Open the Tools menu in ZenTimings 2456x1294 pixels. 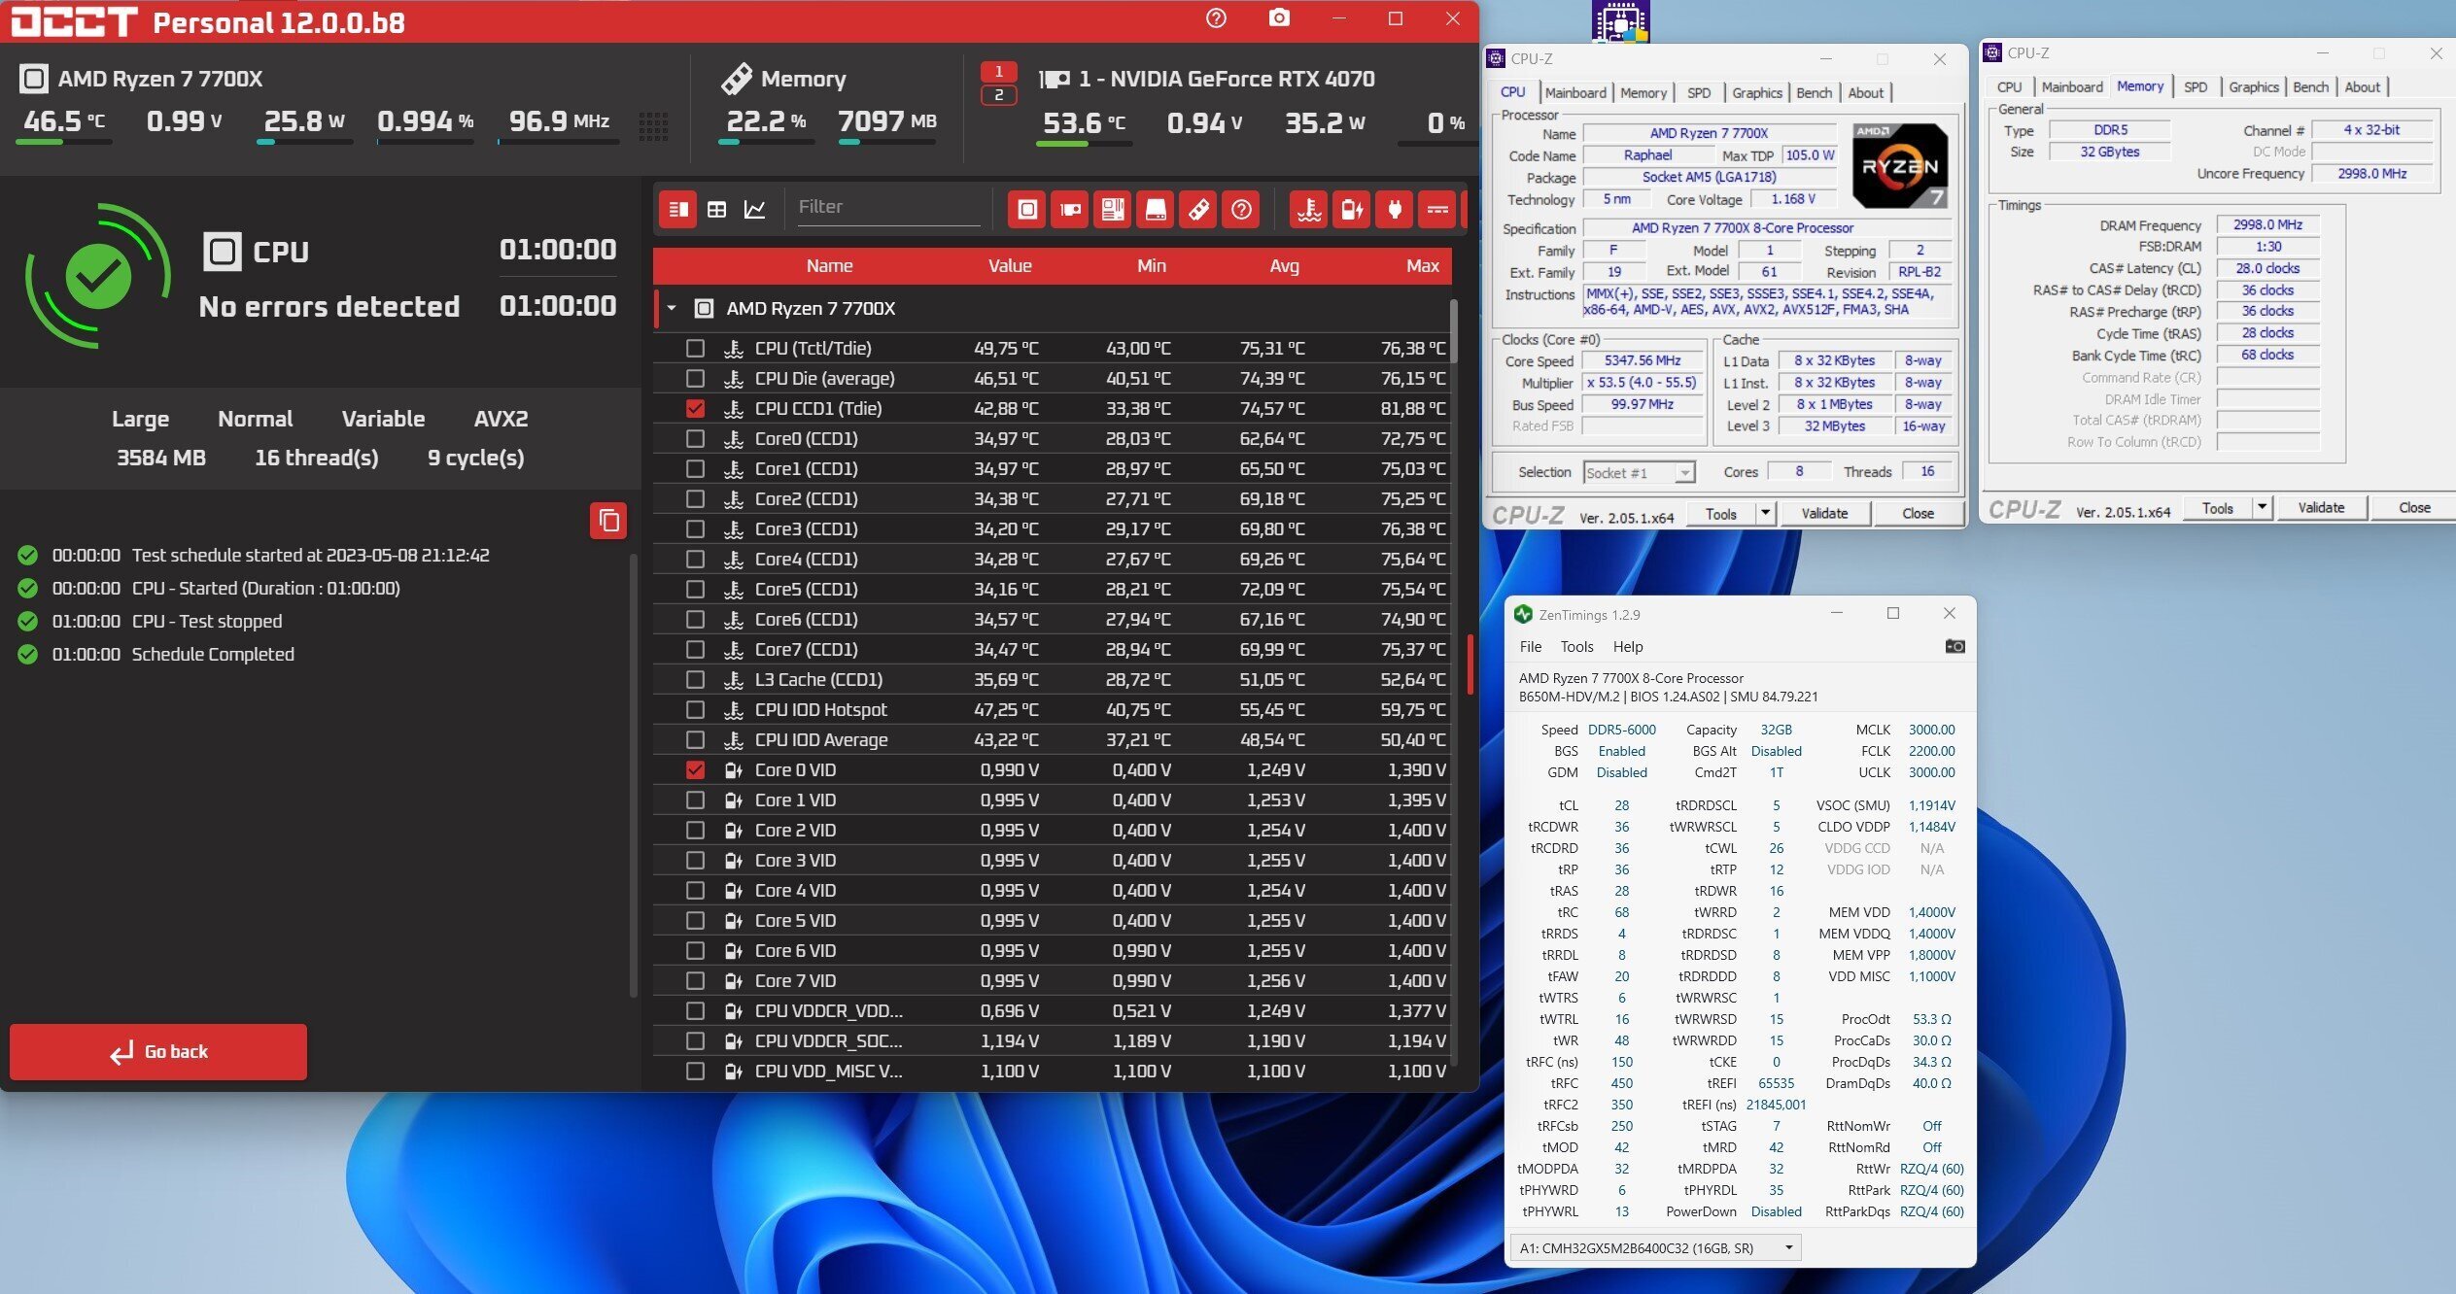coord(1576,646)
